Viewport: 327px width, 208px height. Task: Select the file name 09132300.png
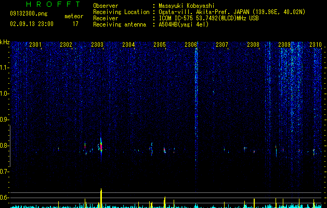point(29,14)
